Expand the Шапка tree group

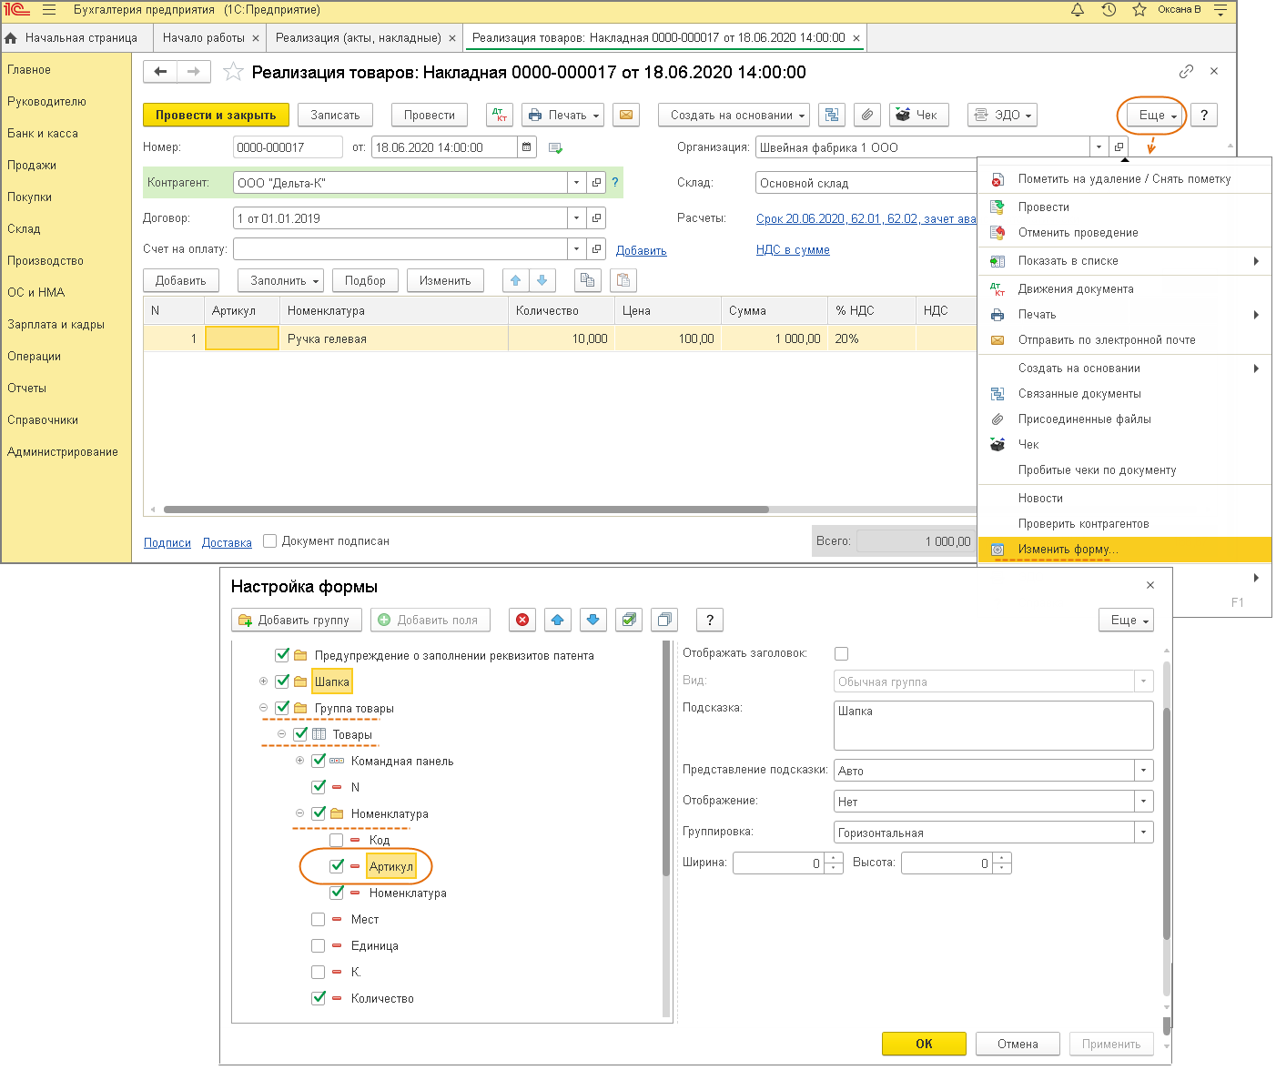263,681
